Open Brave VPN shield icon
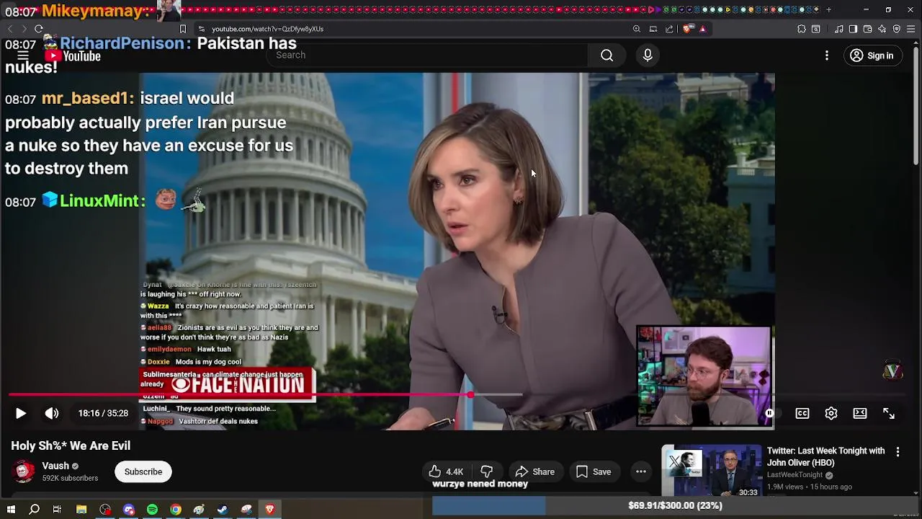The image size is (922, 519). pos(896,29)
